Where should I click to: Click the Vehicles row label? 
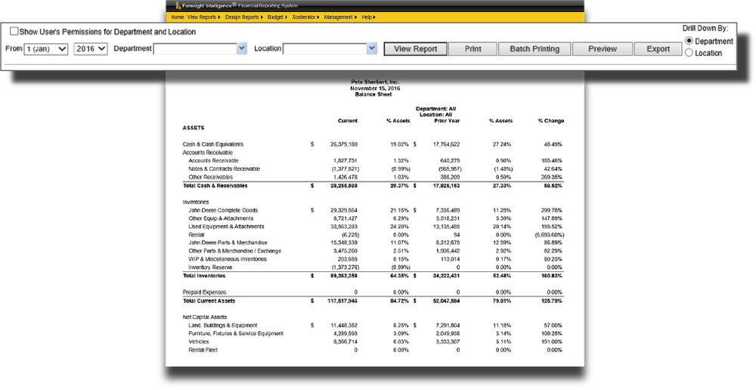tap(199, 342)
